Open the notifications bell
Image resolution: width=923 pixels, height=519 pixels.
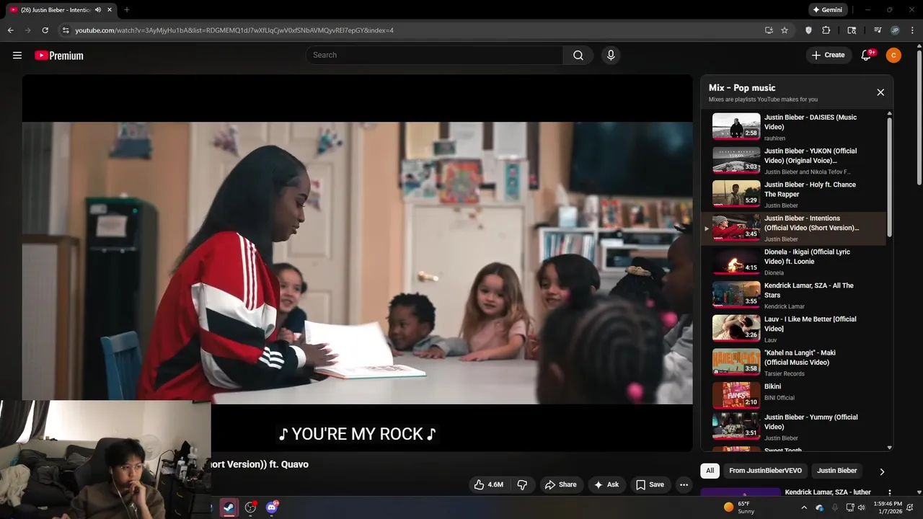coord(867,56)
